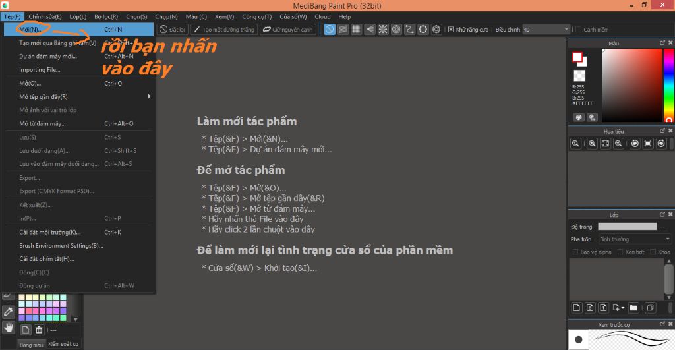Image resolution: width=675 pixels, height=350 pixels.
Task: Close the Hoa tiêu panel
Action: (670, 131)
